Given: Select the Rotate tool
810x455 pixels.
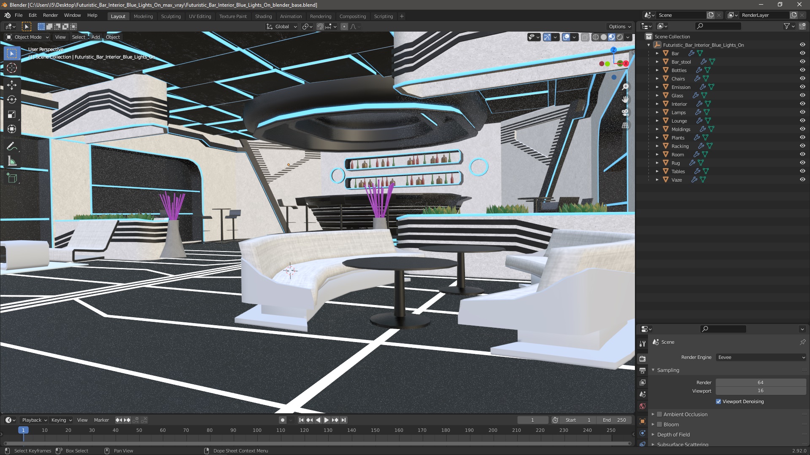Looking at the screenshot, I should pyautogui.click(x=12, y=100).
